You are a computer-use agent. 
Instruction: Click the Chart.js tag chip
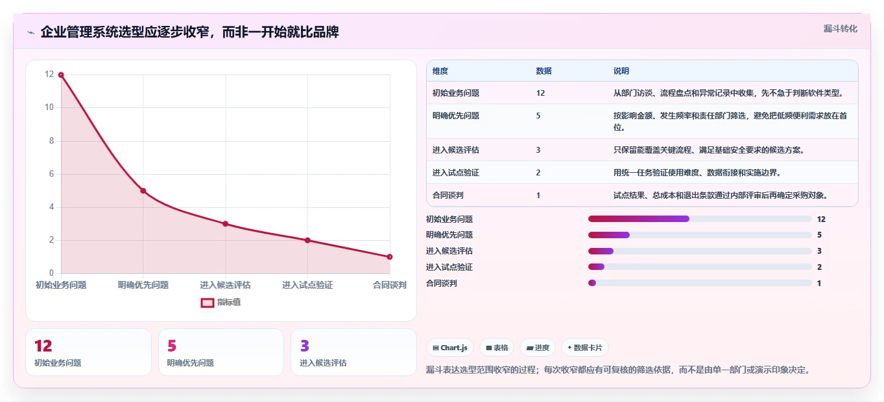point(450,348)
